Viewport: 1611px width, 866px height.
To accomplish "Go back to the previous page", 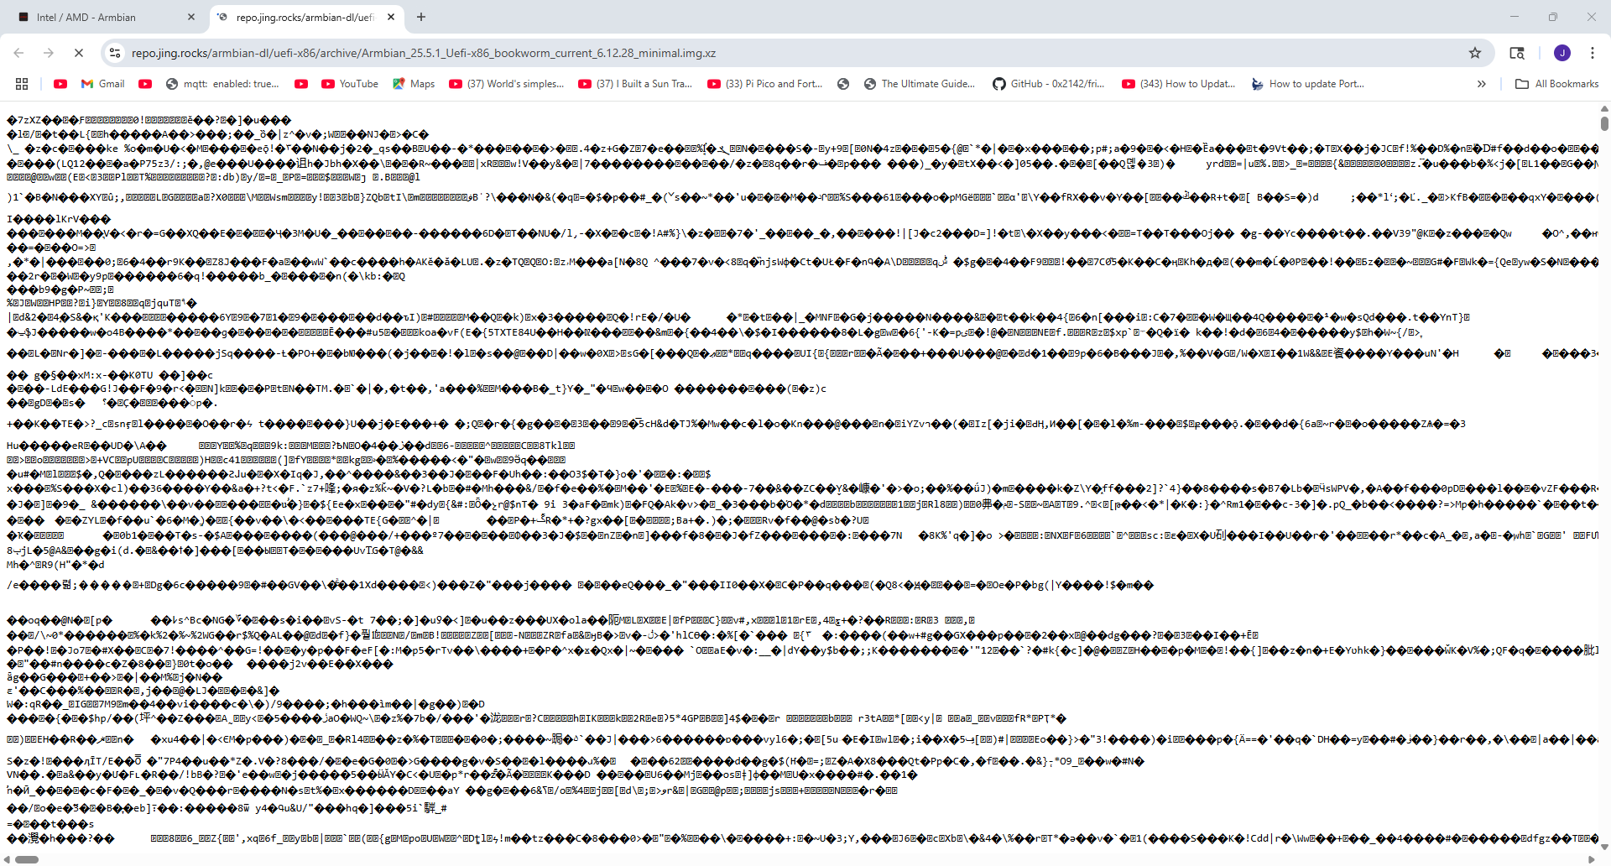I will pos(18,53).
